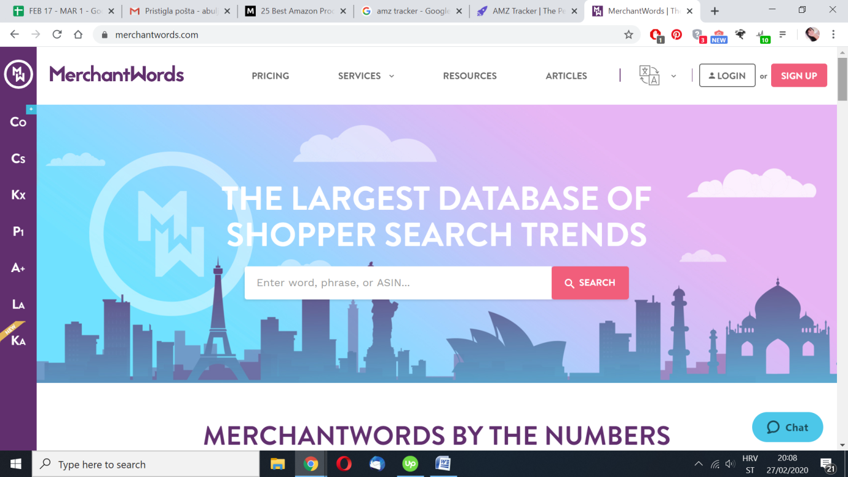Expand the Services dropdown menu
This screenshot has height=477, width=848.
(366, 76)
